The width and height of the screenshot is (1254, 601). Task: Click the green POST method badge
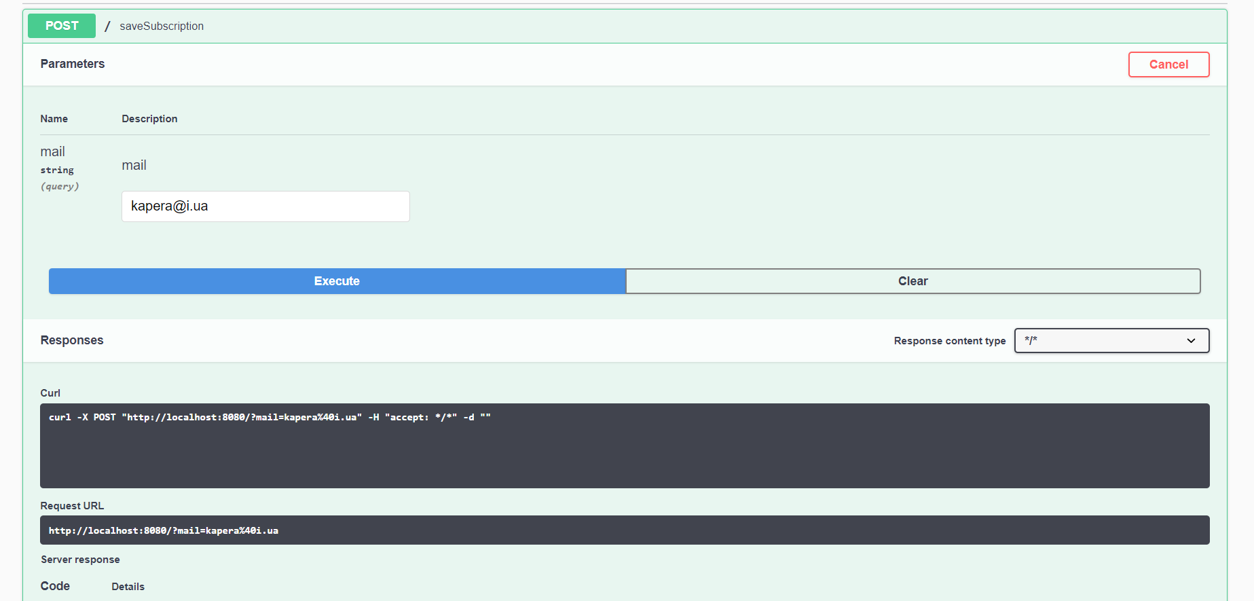pos(62,26)
